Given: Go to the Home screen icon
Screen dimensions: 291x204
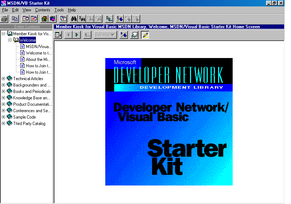Looking at the screenshot, I should coord(44,19).
